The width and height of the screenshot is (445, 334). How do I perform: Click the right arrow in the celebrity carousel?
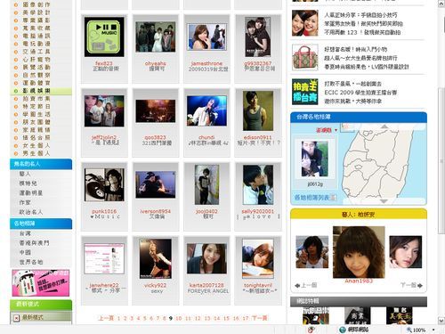(420, 285)
